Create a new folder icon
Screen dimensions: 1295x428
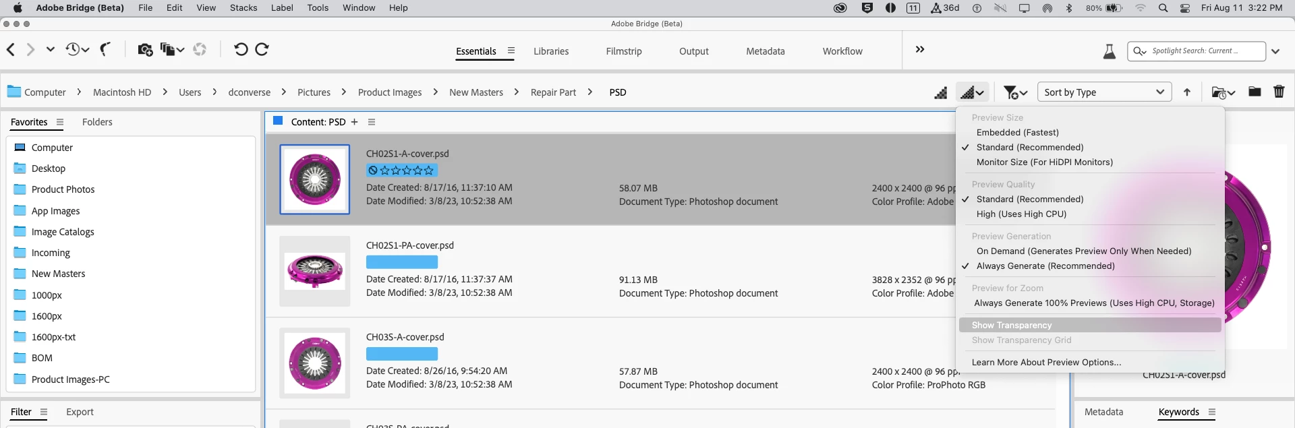pyautogui.click(x=1255, y=92)
